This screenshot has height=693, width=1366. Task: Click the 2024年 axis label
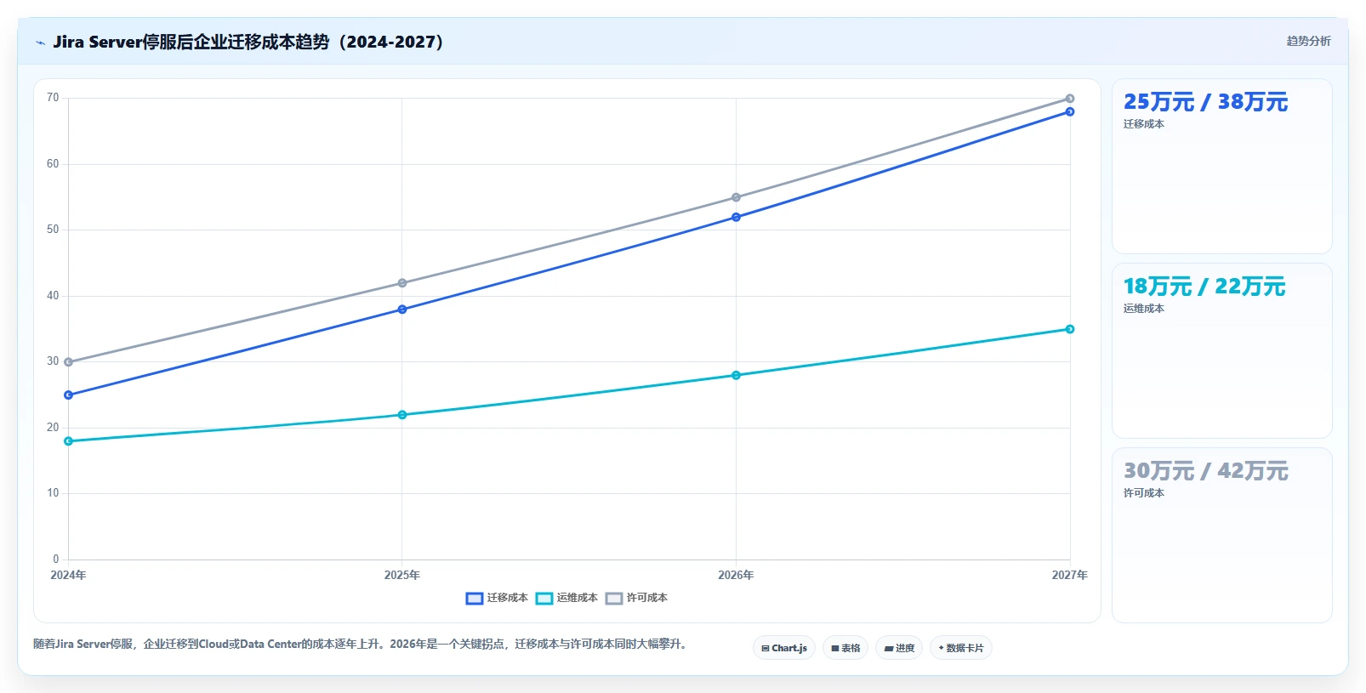(x=68, y=576)
